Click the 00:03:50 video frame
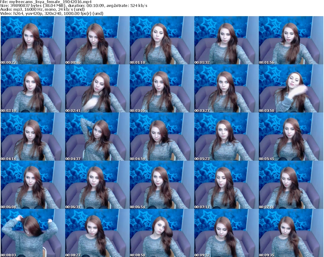Viewport: 324px width, 257px height. [x=291, y=88]
